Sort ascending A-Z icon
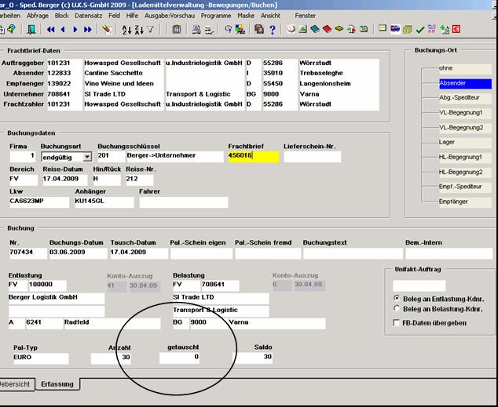This screenshot has height=407, width=498. (126, 30)
